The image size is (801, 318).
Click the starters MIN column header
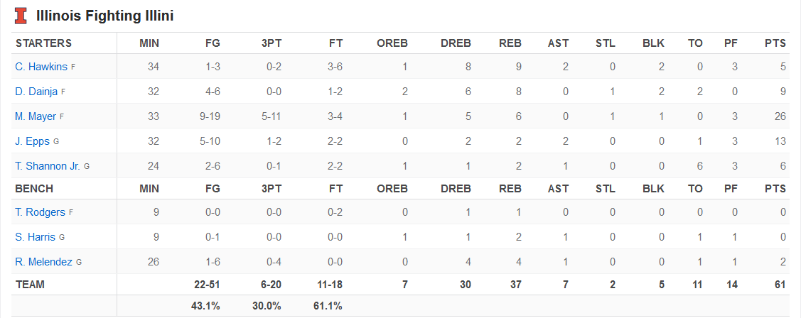point(149,43)
